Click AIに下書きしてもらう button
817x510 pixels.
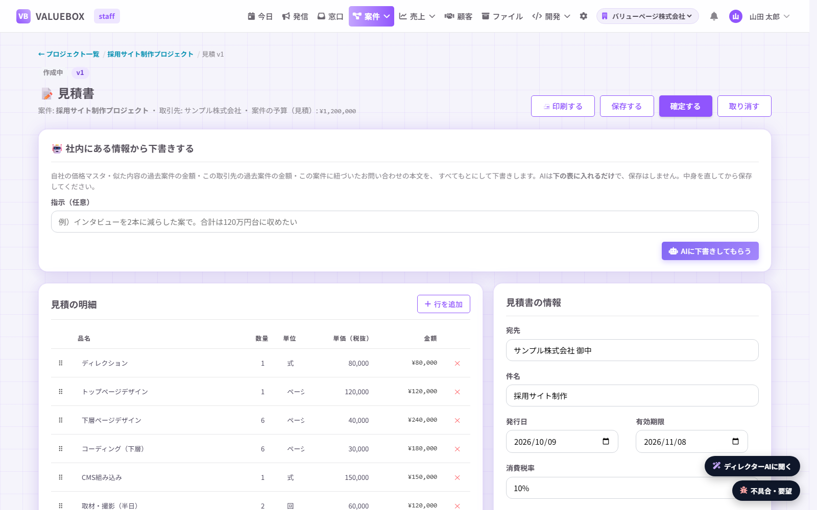tap(710, 251)
